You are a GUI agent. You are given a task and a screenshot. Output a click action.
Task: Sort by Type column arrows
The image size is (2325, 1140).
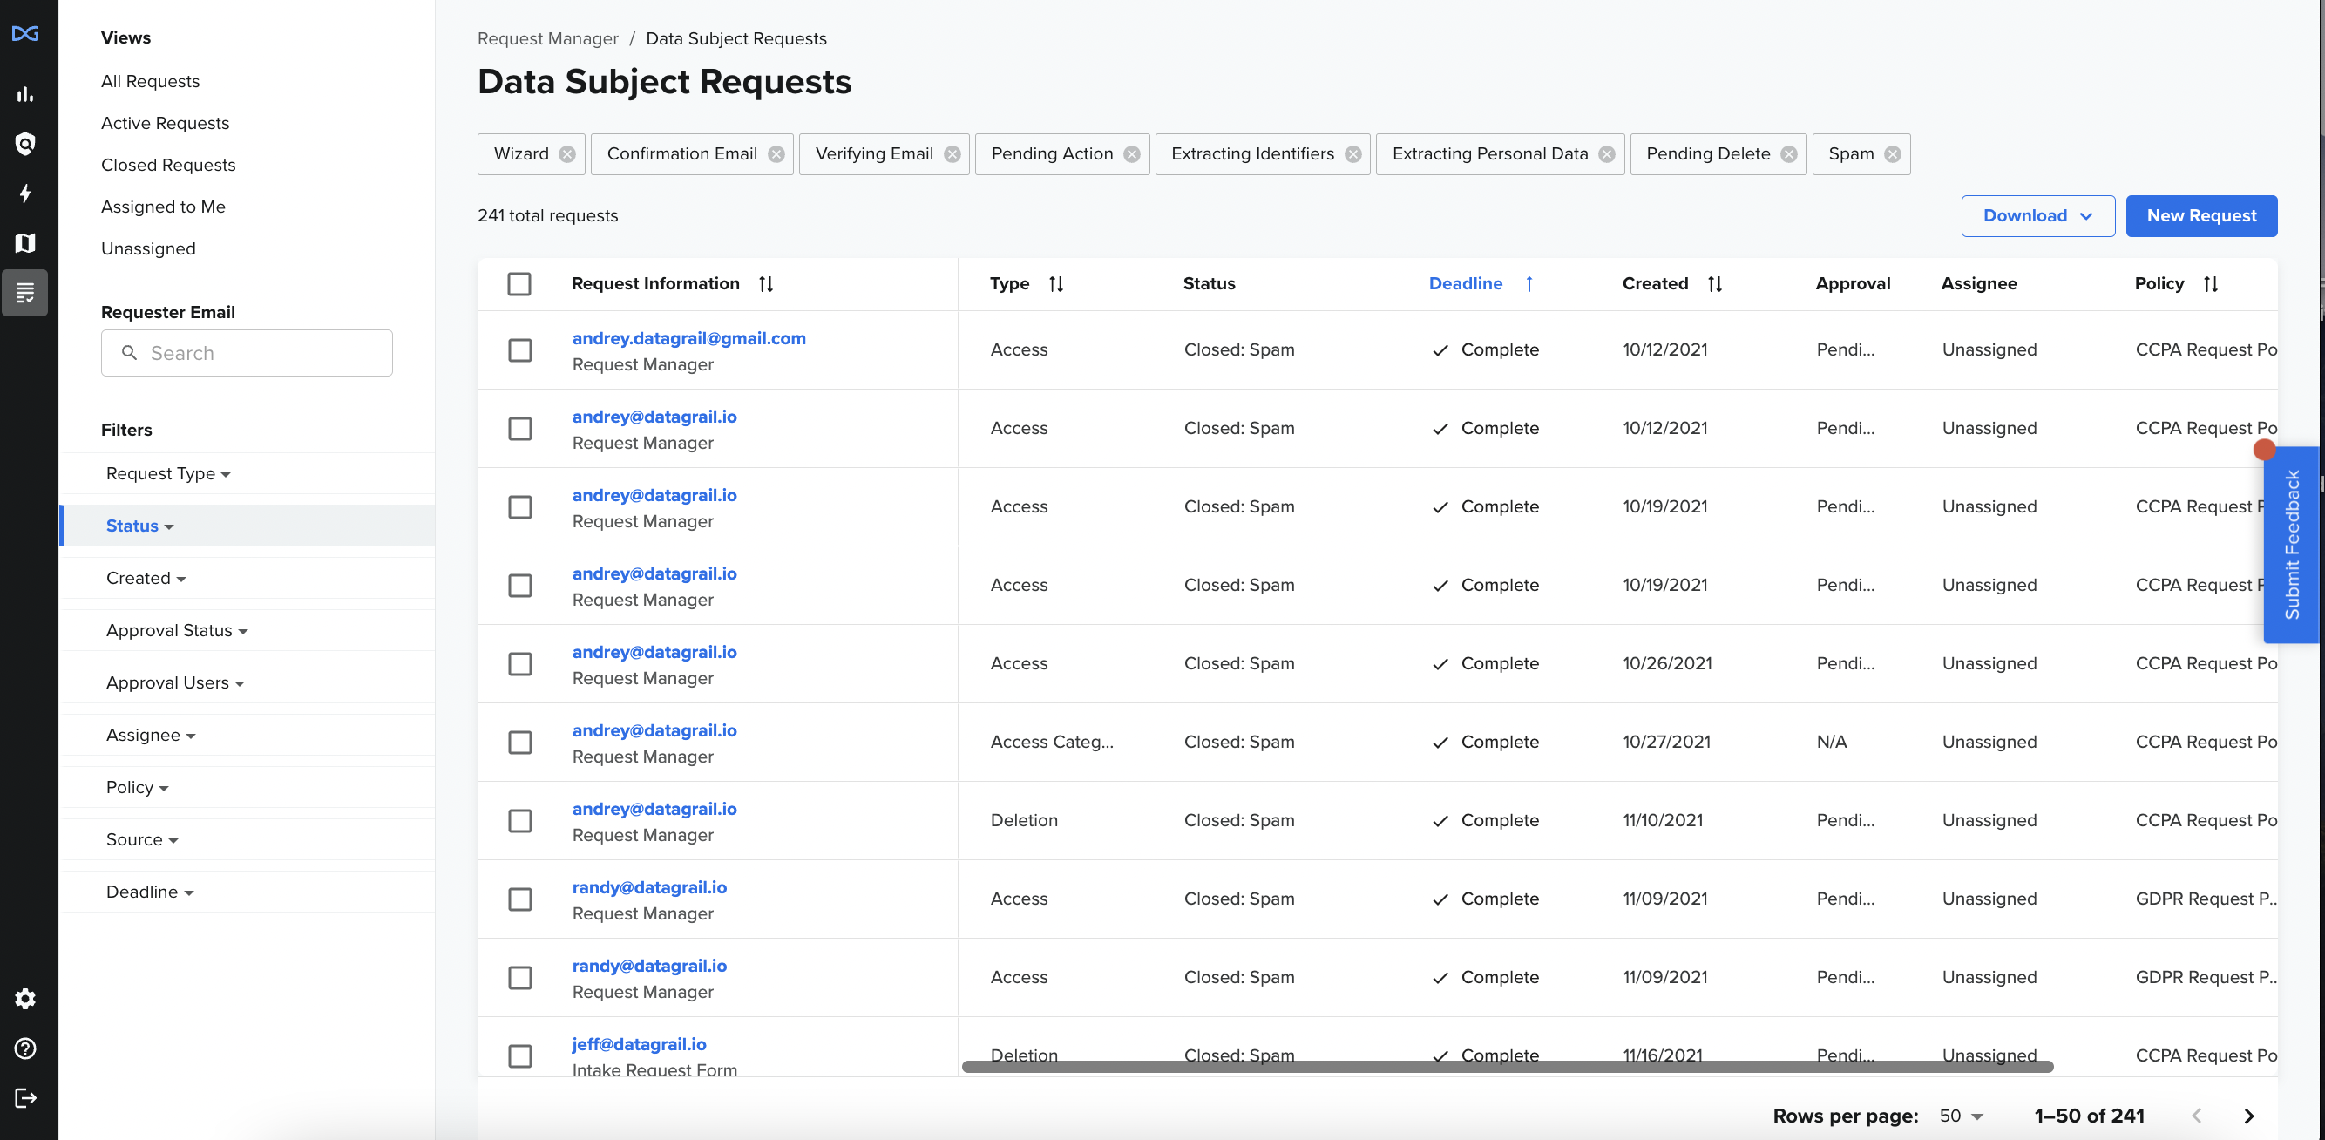[x=1056, y=284]
